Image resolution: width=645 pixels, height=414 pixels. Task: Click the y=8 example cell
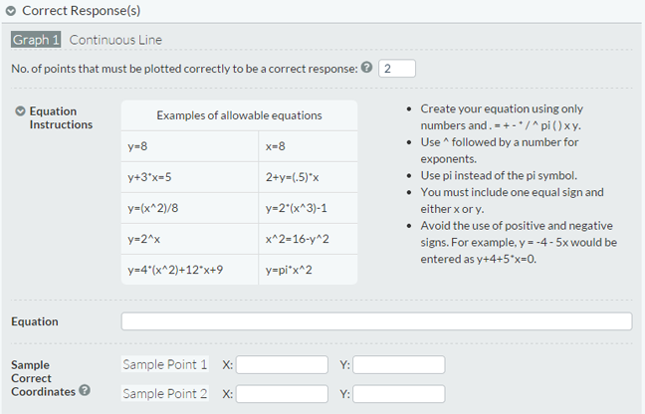click(190, 146)
